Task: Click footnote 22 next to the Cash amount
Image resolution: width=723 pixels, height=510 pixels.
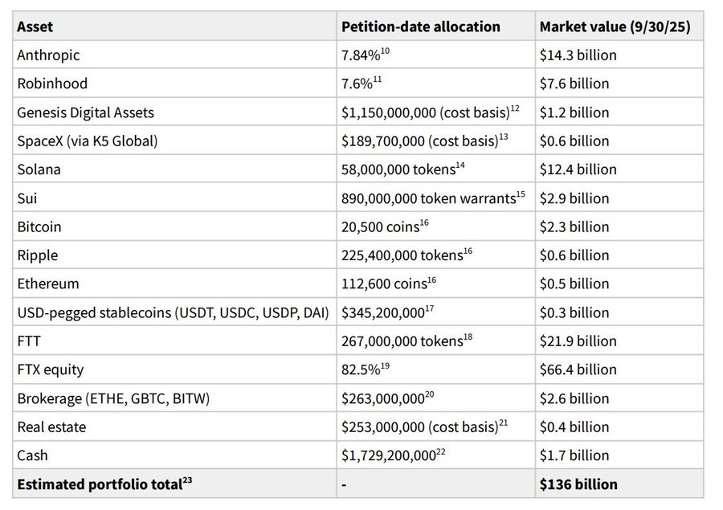Action: [x=443, y=452]
